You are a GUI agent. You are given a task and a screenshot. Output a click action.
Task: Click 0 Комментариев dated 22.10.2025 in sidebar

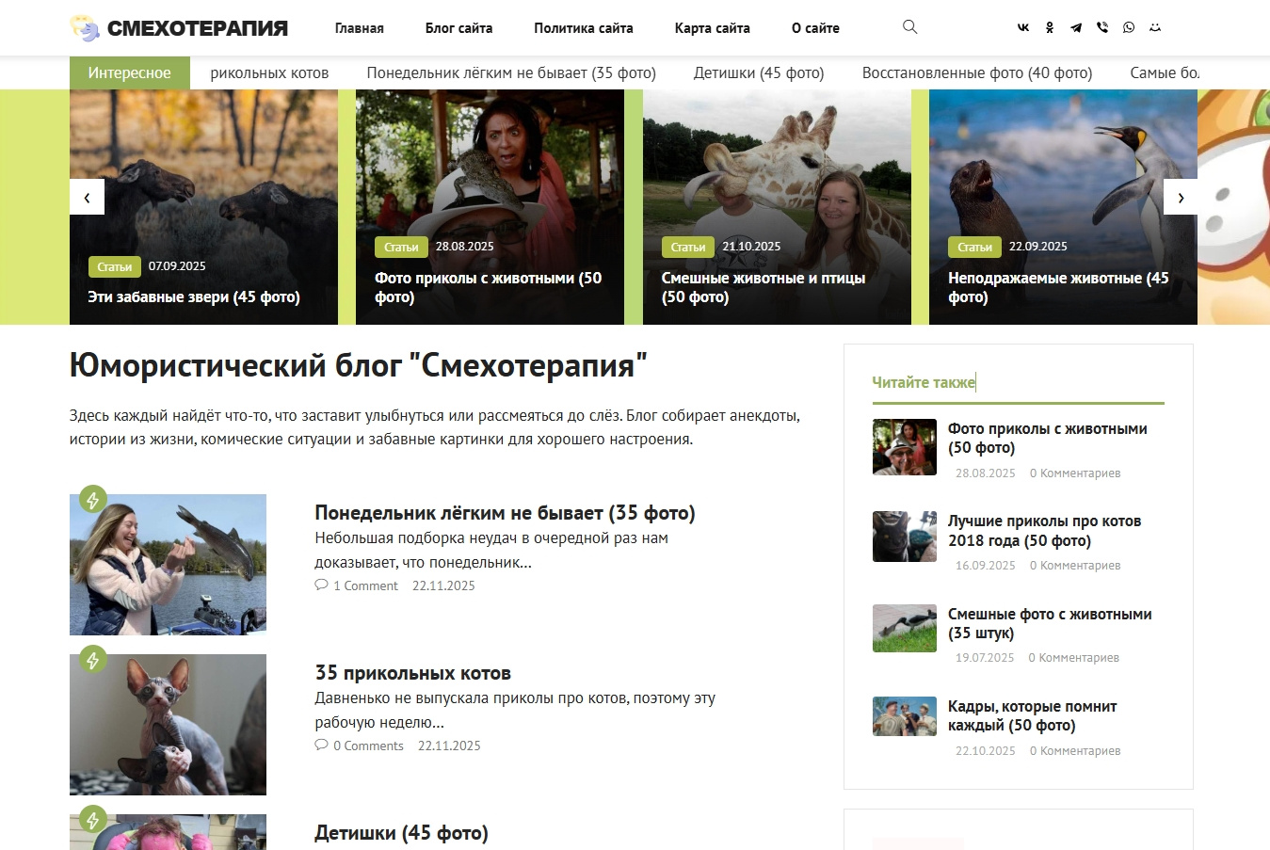point(1075,751)
